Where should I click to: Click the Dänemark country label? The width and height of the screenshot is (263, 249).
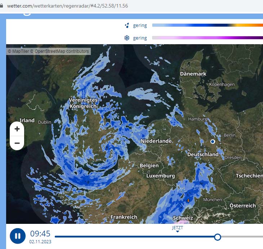coord(193,74)
